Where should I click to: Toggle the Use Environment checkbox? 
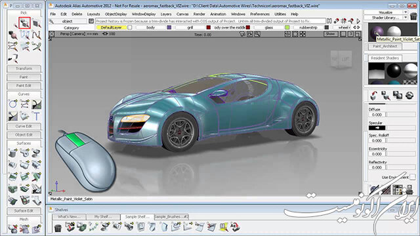413,177
